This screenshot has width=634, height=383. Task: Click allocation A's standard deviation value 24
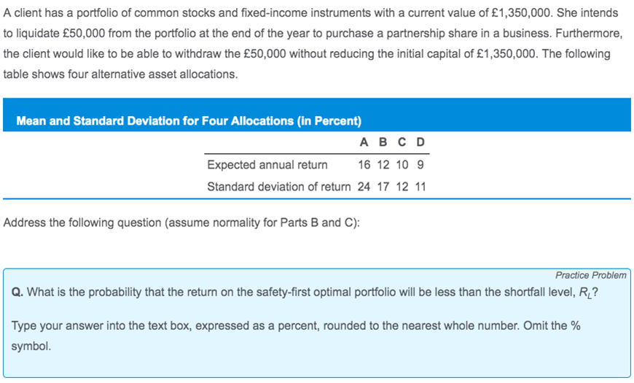point(364,187)
